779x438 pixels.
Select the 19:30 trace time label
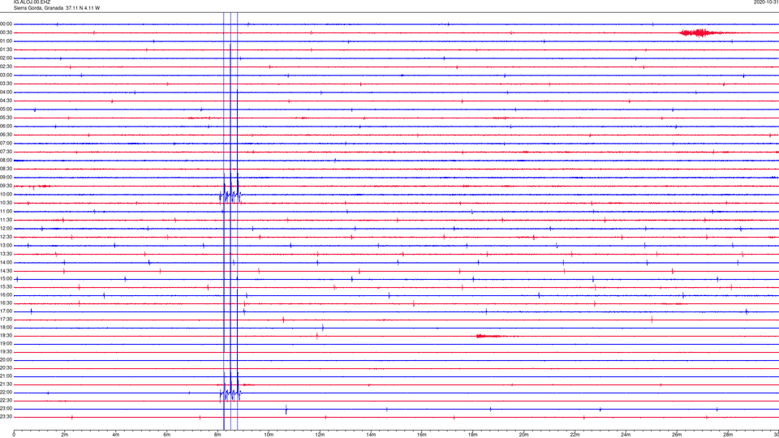(6, 351)
